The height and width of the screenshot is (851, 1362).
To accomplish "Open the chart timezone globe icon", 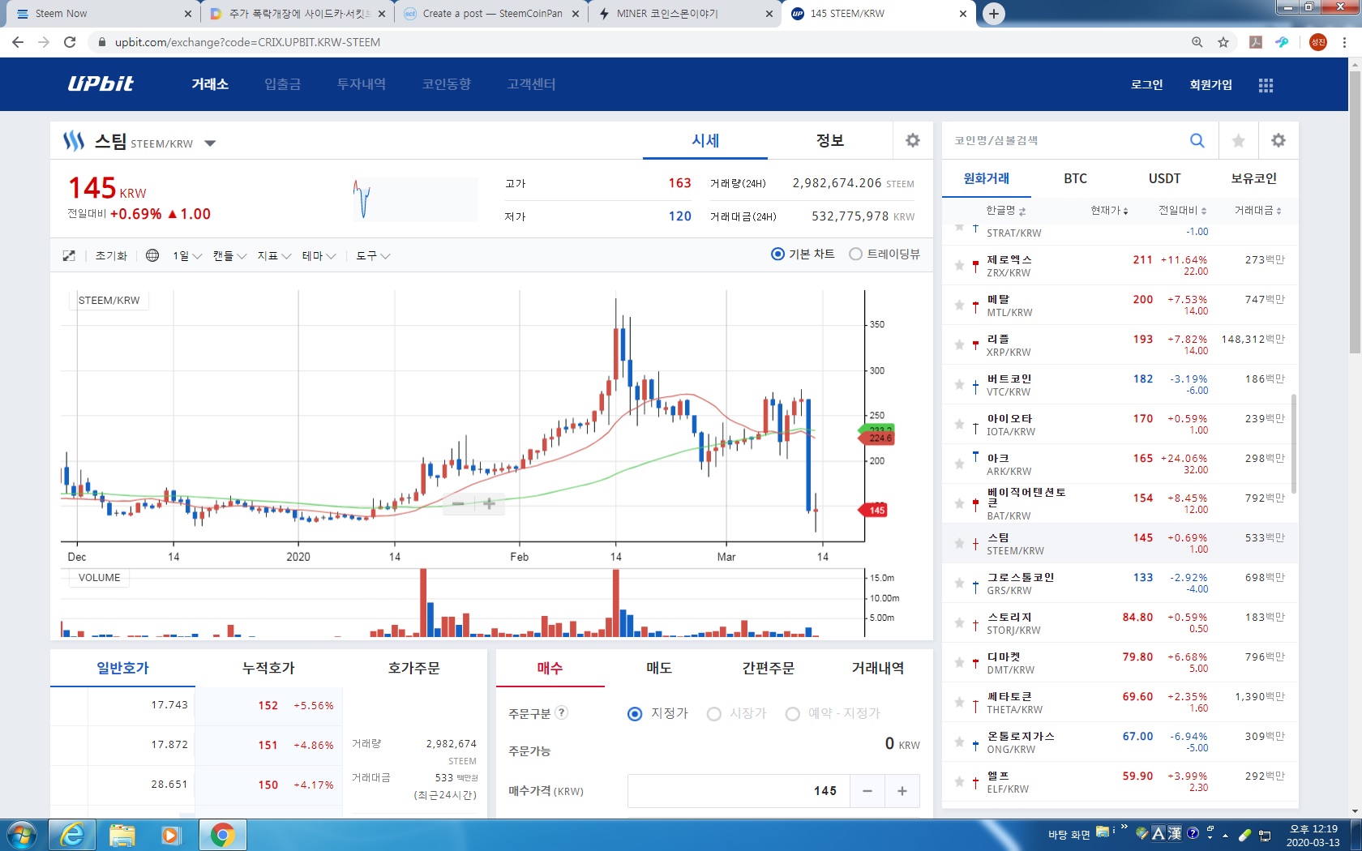I will click(x=152, y=255).
